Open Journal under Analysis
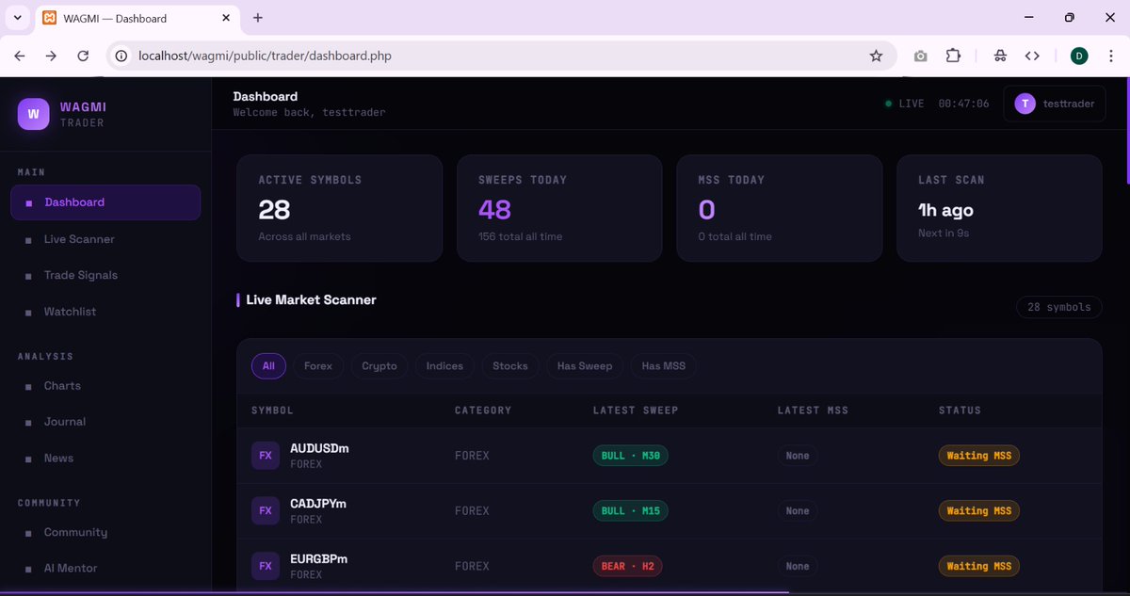Viewport: 1130px width, 596px height. coord(105,422)
